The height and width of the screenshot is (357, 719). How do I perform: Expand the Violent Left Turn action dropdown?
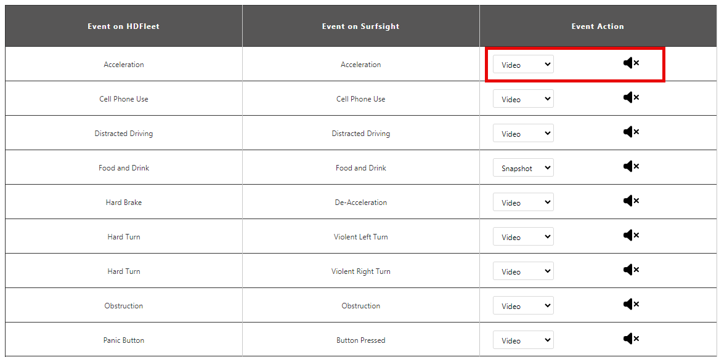coord(523,236)
